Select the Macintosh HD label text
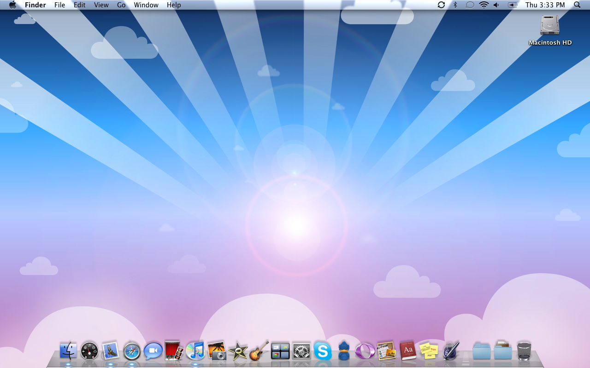The height and width of the screenshot is (368, 590). 550,43
